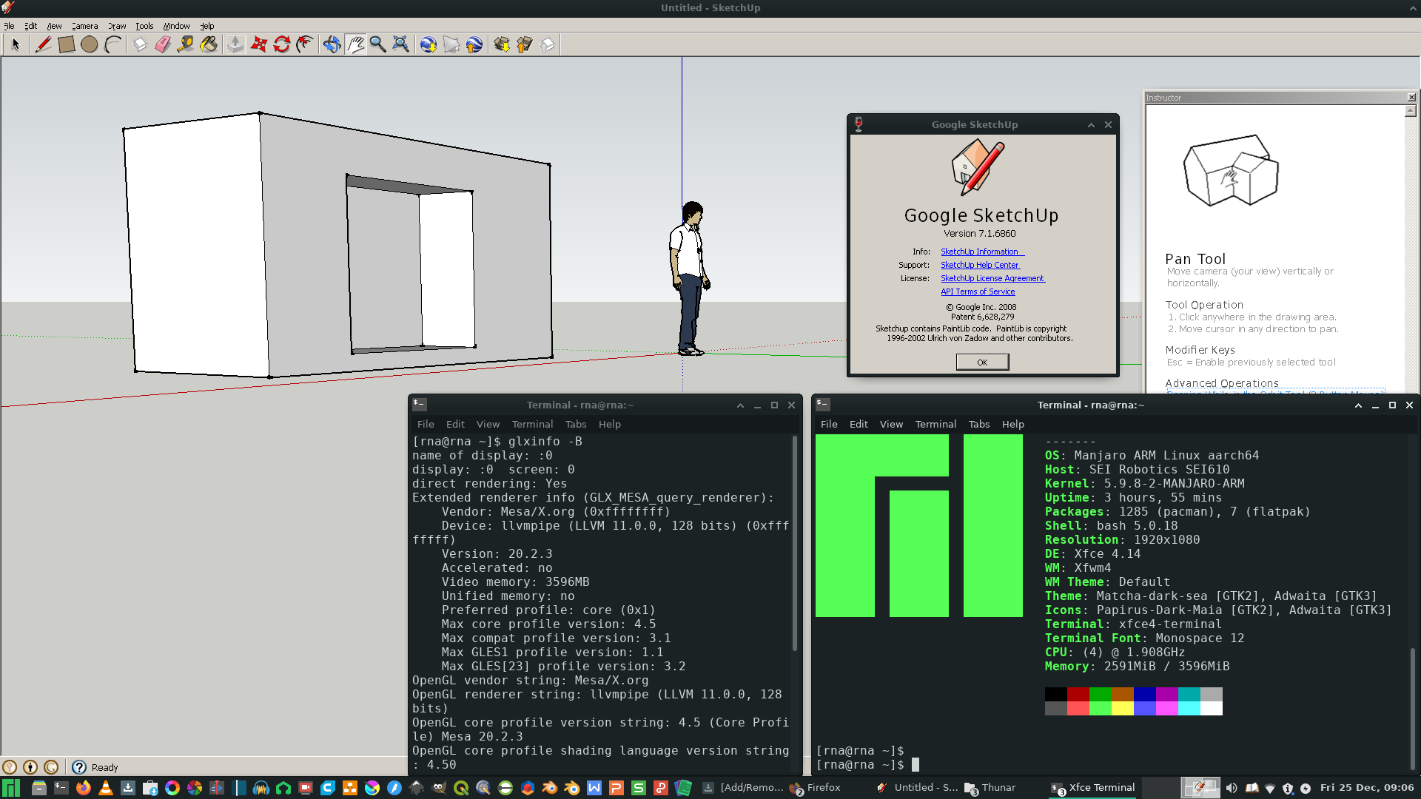Open the Tools menu in SketchUp
The height and width of the screenshot is (799, 1421).
(144, 26)
